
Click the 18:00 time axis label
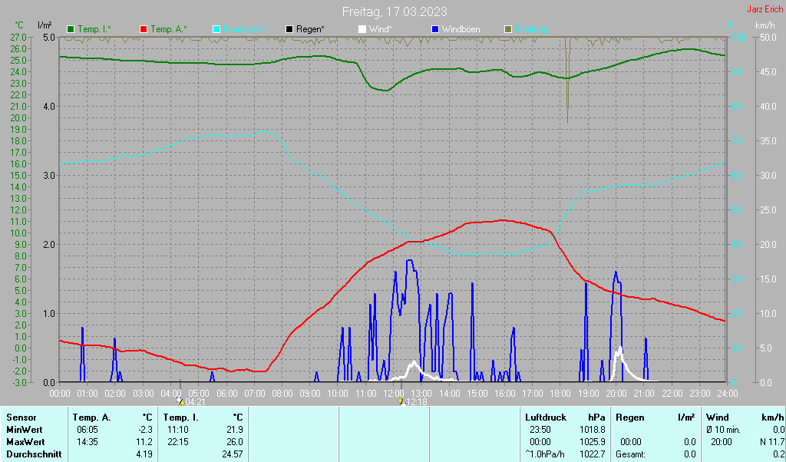tap(560, 394)
